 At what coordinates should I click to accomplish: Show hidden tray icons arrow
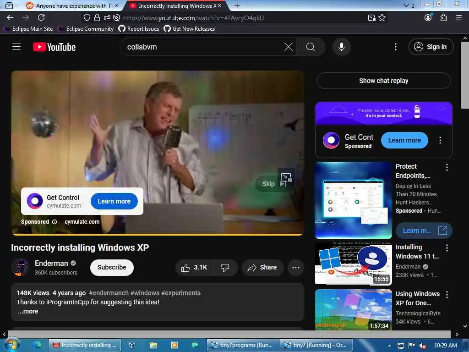coord(389,346)
